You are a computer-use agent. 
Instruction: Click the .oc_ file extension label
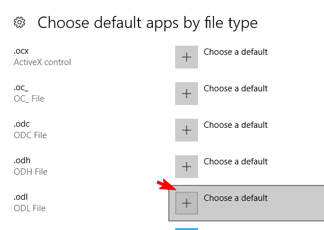point(21,87)
